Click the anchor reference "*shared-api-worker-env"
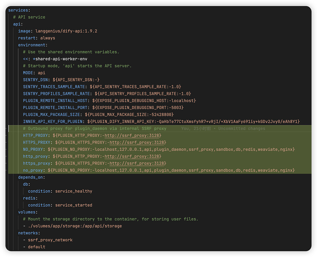317x257 pixels. pos(60,59)
